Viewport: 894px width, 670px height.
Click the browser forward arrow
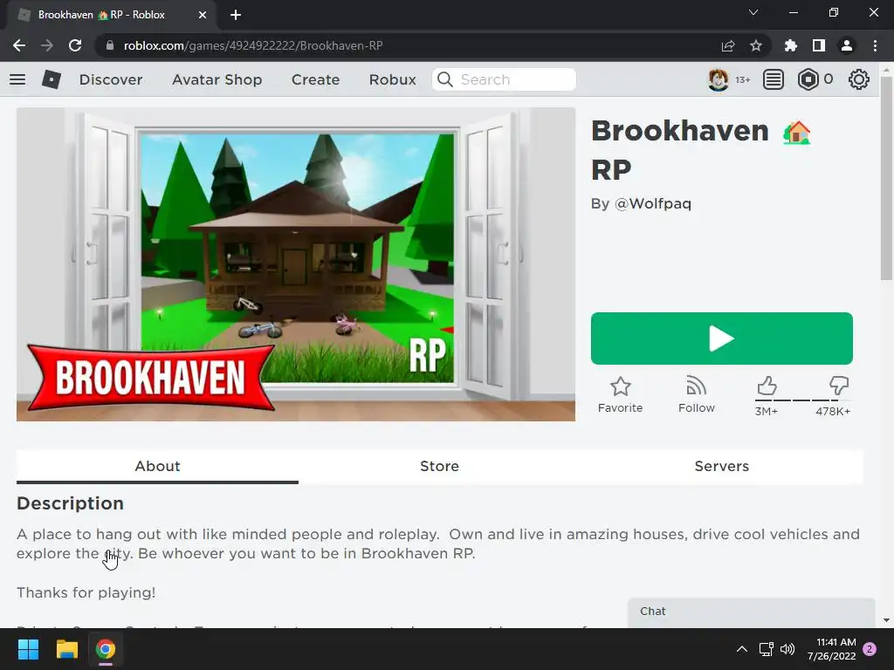[x=47, y=45]
